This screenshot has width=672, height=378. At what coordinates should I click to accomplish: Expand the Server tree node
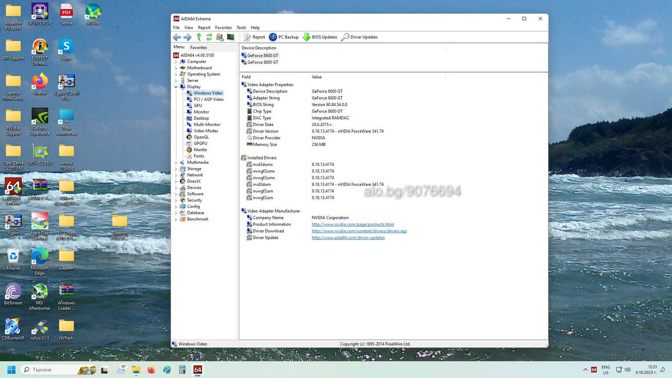(x=176, y=80)
